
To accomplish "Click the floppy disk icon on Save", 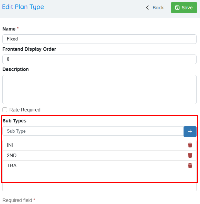I will pos(177,8).
